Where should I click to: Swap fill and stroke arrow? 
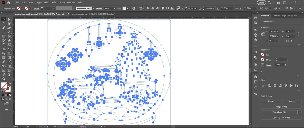10,83
